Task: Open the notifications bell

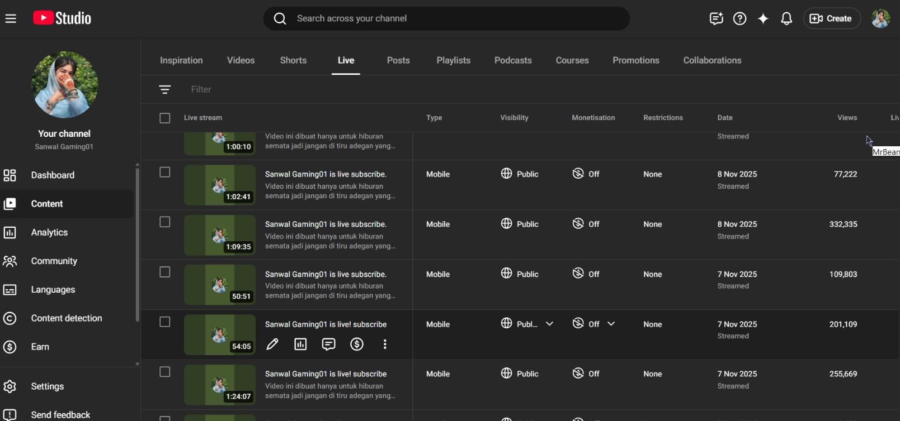Action: click(786, 18)
